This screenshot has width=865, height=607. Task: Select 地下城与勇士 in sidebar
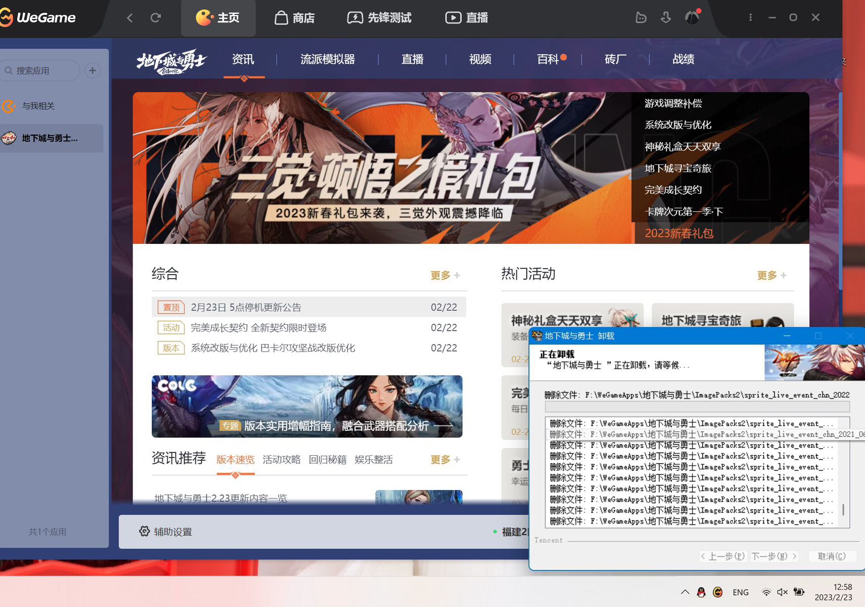(52, 138)
